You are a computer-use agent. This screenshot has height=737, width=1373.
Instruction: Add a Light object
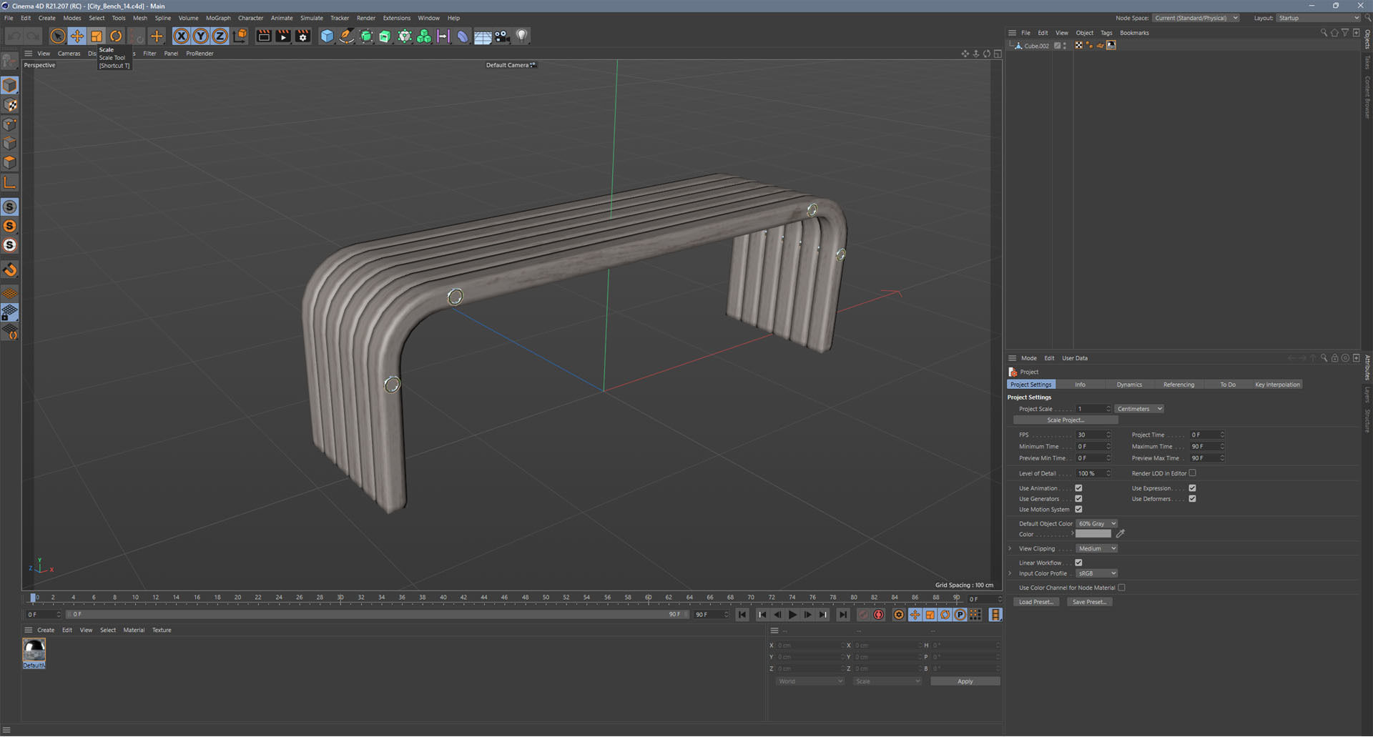pyautogui.click(x=521, y=36)
